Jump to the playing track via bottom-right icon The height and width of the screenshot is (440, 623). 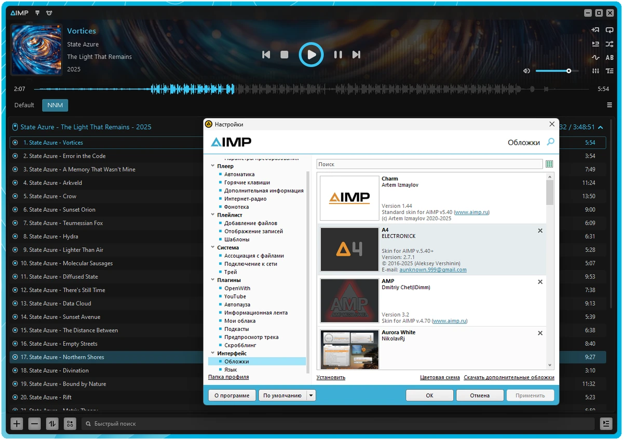(x=606, y=423)
